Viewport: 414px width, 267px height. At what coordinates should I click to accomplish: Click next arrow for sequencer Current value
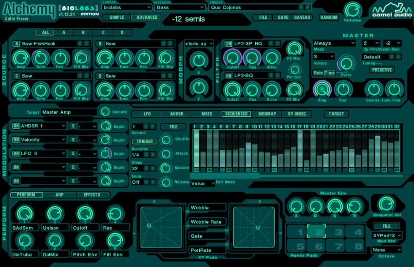[x=152, y=127]
